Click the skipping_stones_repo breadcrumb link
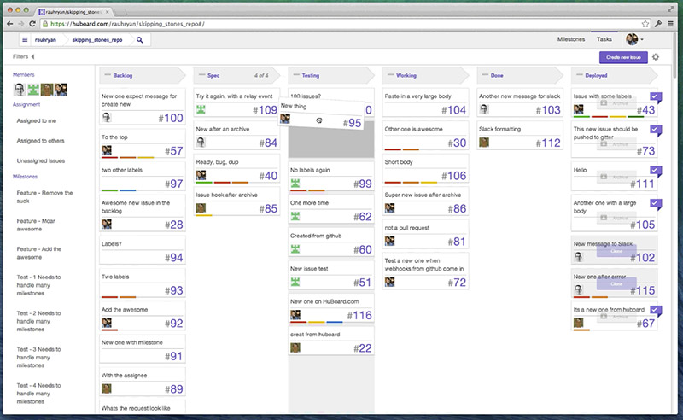This screenshot has height=420, width=683. click(x=97, y=40)
